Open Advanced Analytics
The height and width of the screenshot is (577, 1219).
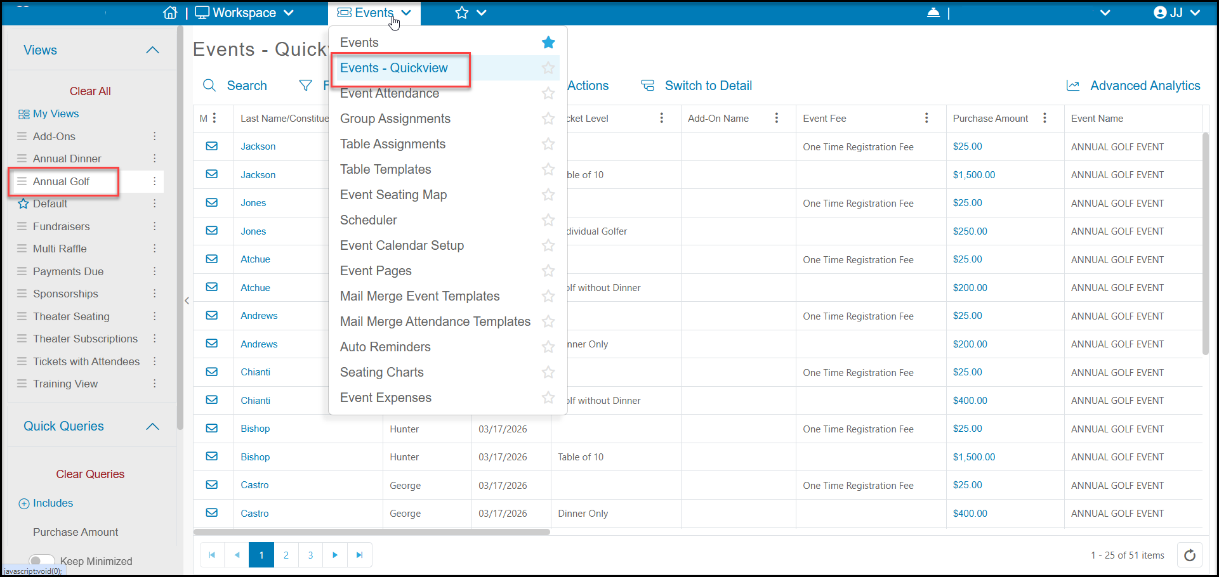(x=1133, y=86)
